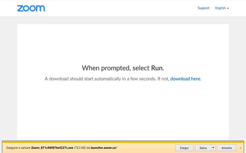Image resolution: width=246 pixels, height=153 pixels.
Task: Click the launcher.zoom.us source text
Action: 103,148
